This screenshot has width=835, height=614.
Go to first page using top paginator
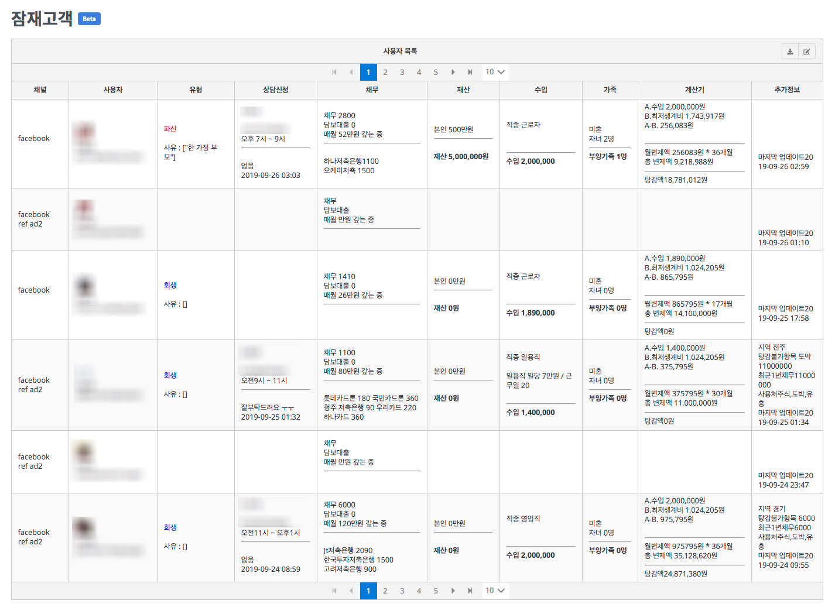click(x=334, y=72)
